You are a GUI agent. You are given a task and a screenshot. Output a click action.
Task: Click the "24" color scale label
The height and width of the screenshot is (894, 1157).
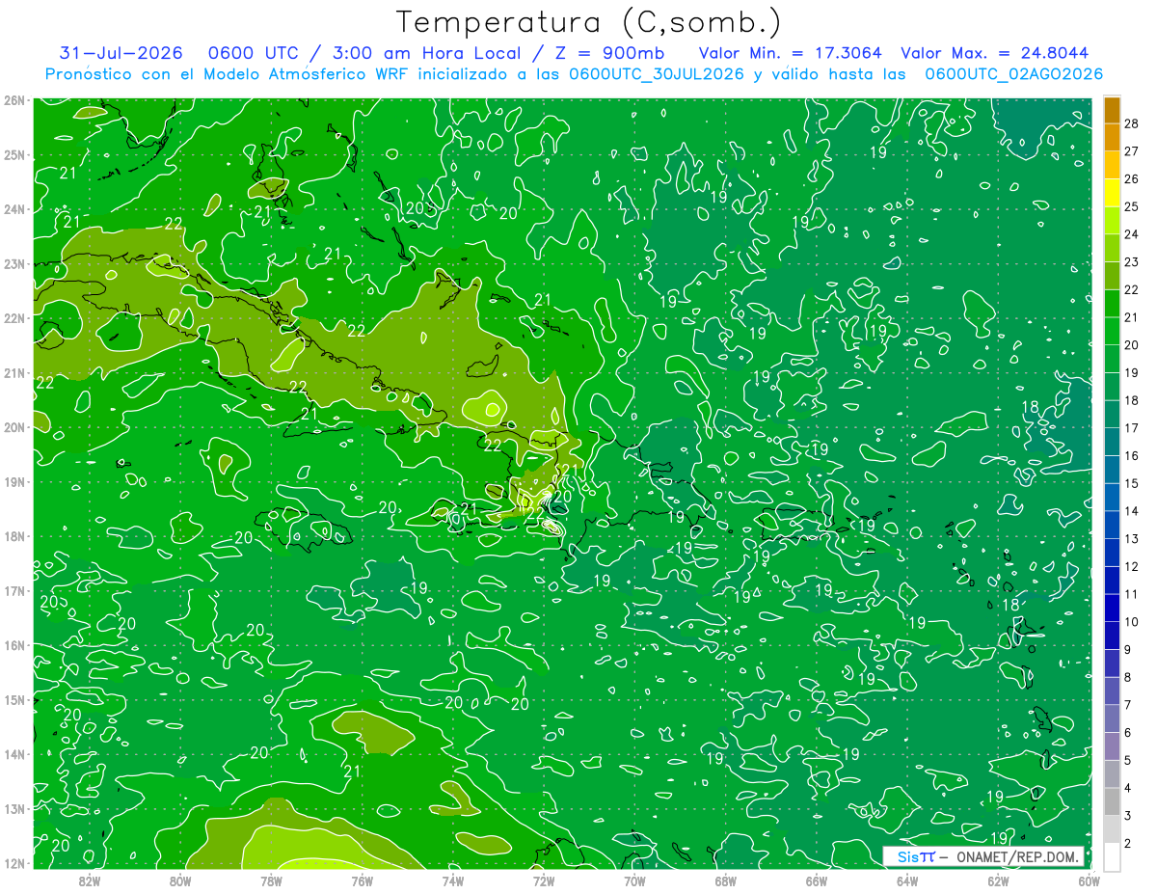[1132, 234]
